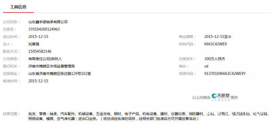The height and width of the screenshot is (125, 271).
Task: Click the 以上内容由 attribution text
Action: tap(201, 98)
